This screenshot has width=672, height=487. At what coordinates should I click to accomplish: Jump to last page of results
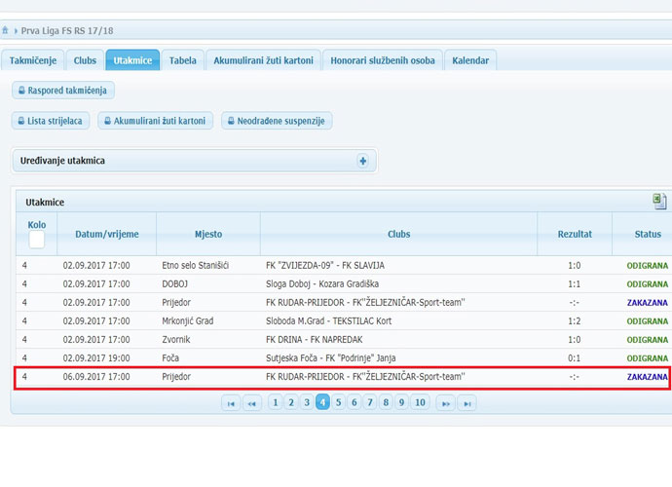(x=467, y=403)
